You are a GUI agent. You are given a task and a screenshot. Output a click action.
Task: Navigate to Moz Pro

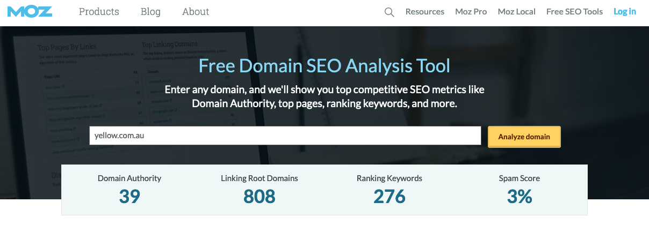[x=471, y=11]
